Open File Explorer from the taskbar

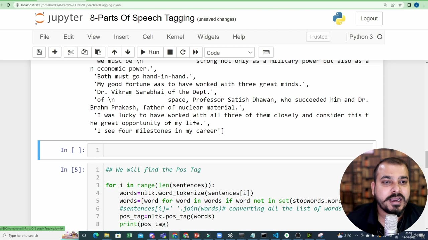[x=107, y=236]
